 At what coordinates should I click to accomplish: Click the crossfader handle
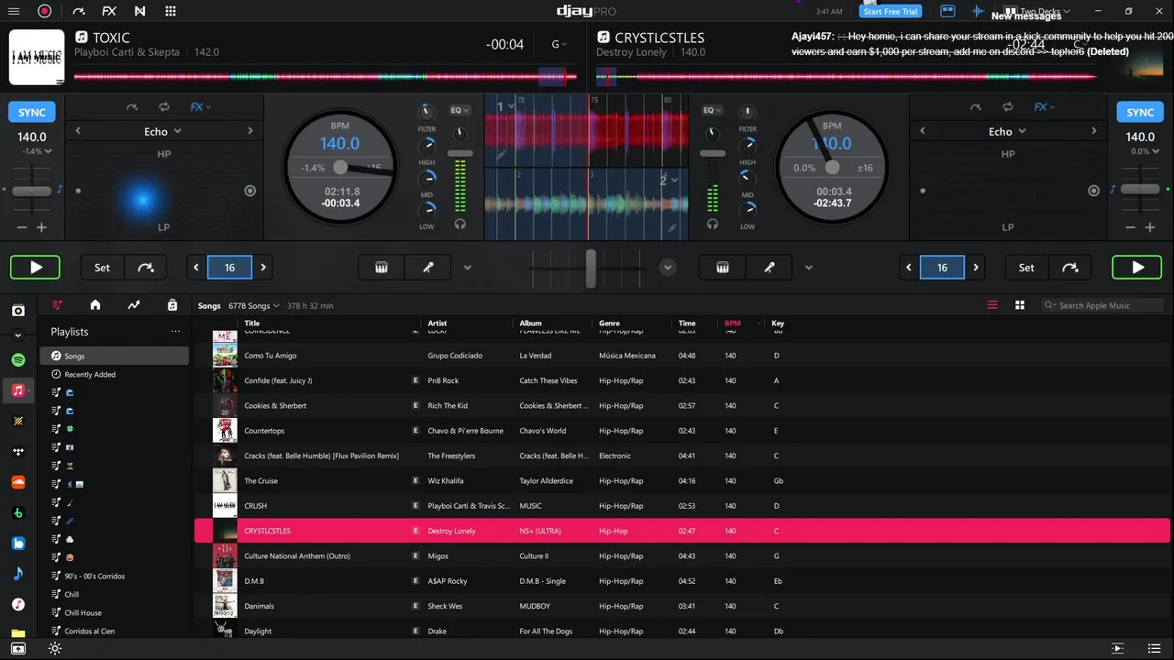(592, 268)
